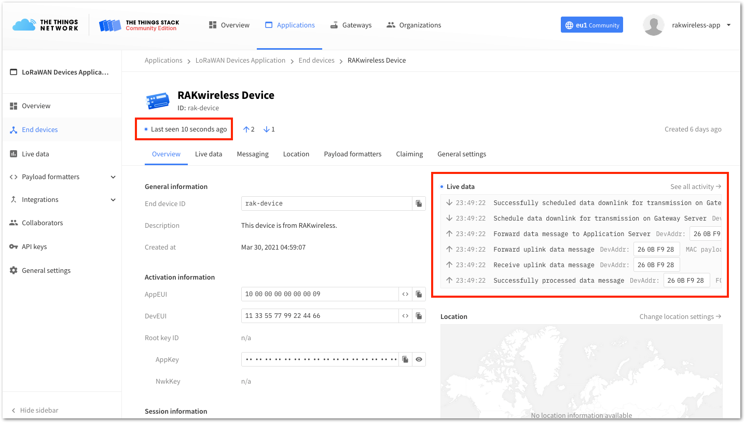Click the Applications breadcrumb link

click(x=163, y=61)
